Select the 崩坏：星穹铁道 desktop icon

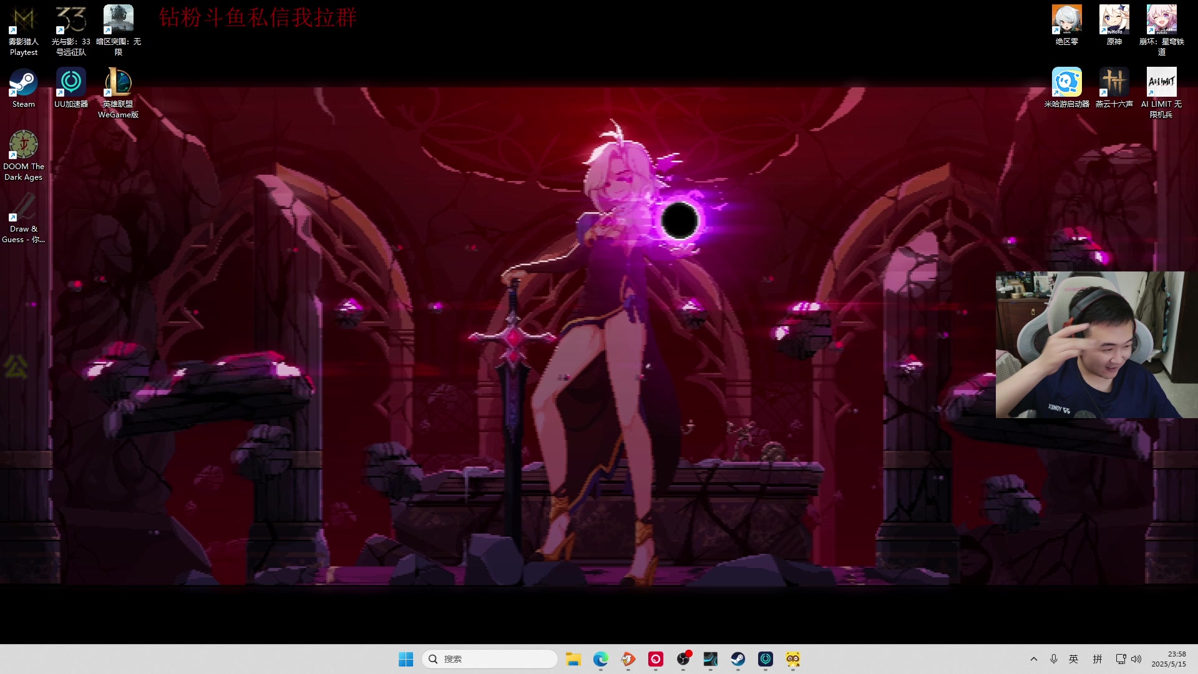point(1162,31)
